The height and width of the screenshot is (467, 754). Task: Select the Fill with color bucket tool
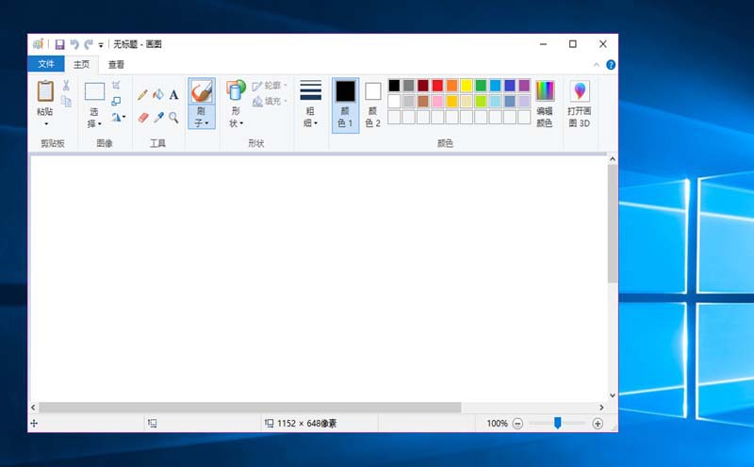point(158,94)
